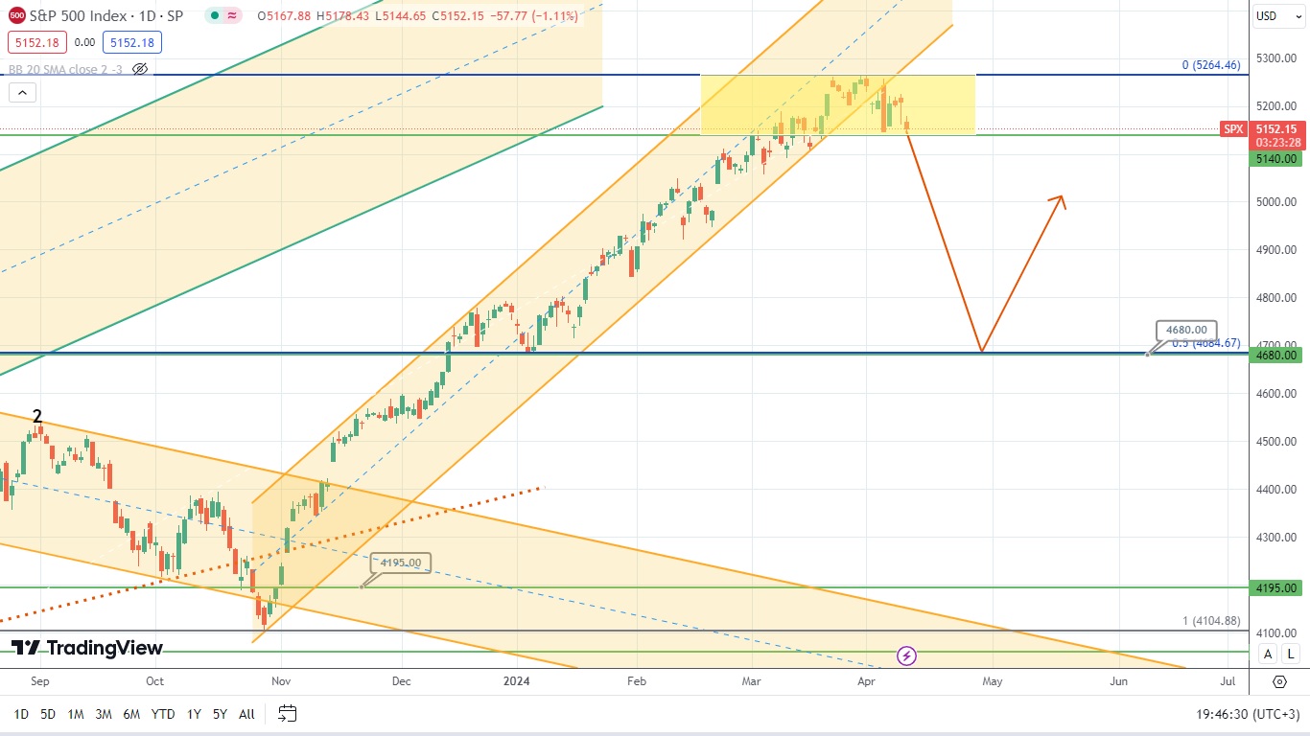Click the wave label 2 on chart
Viewport: 1310px width, 736px height.
coord(36,416)
